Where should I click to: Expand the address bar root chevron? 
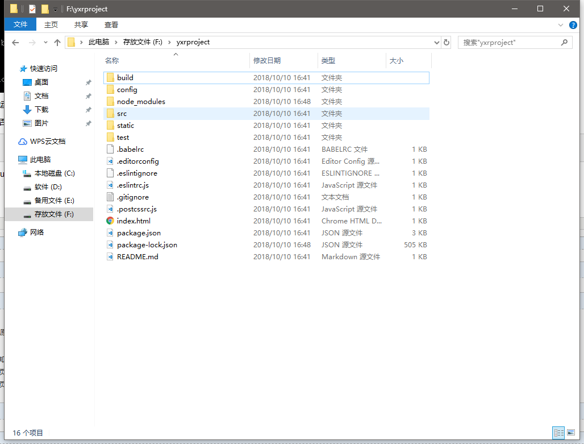point(81,42)
